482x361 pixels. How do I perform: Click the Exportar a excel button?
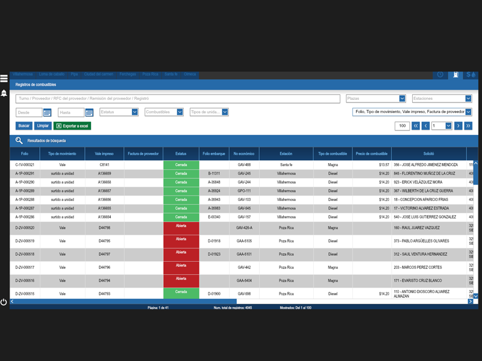(72, 126)
